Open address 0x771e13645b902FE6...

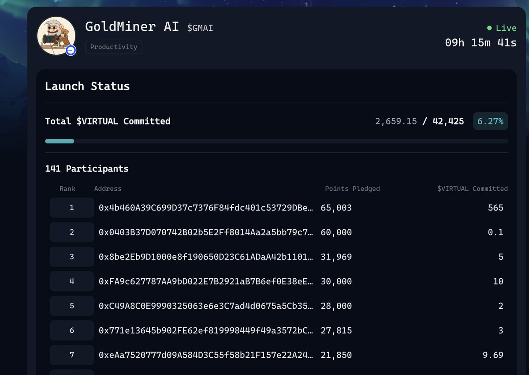[206, 330]
